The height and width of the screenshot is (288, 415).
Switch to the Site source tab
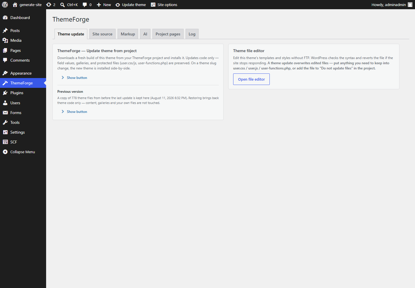coord(102,34)
